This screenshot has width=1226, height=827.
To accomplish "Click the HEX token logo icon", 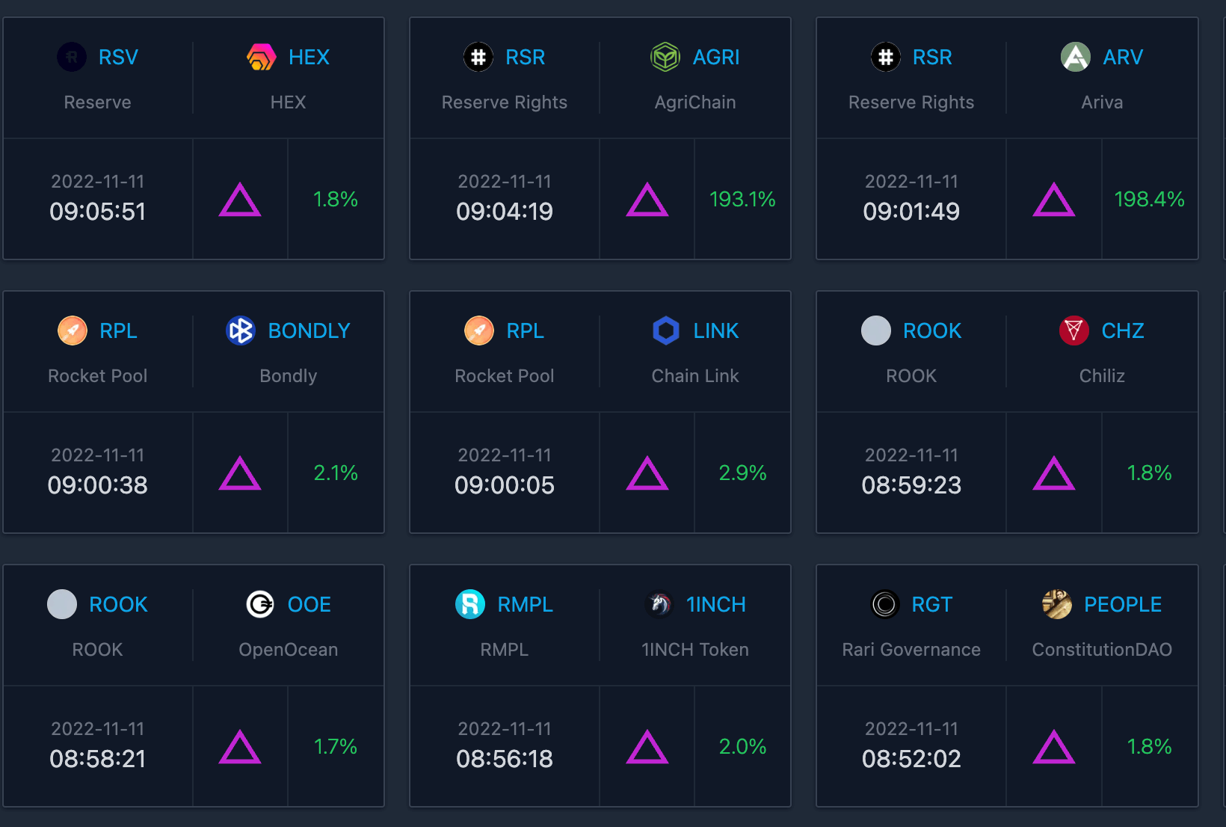I will (x=261, y=57).
